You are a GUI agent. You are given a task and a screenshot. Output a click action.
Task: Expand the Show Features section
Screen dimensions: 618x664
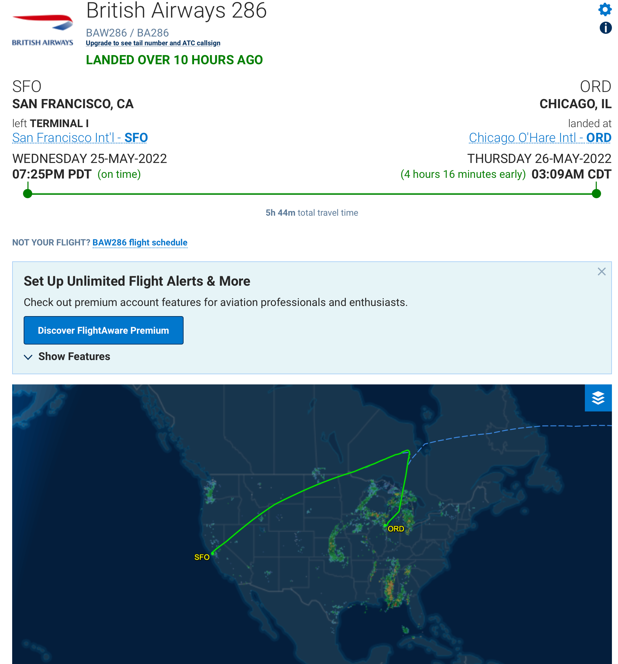[x=67, y=356]
